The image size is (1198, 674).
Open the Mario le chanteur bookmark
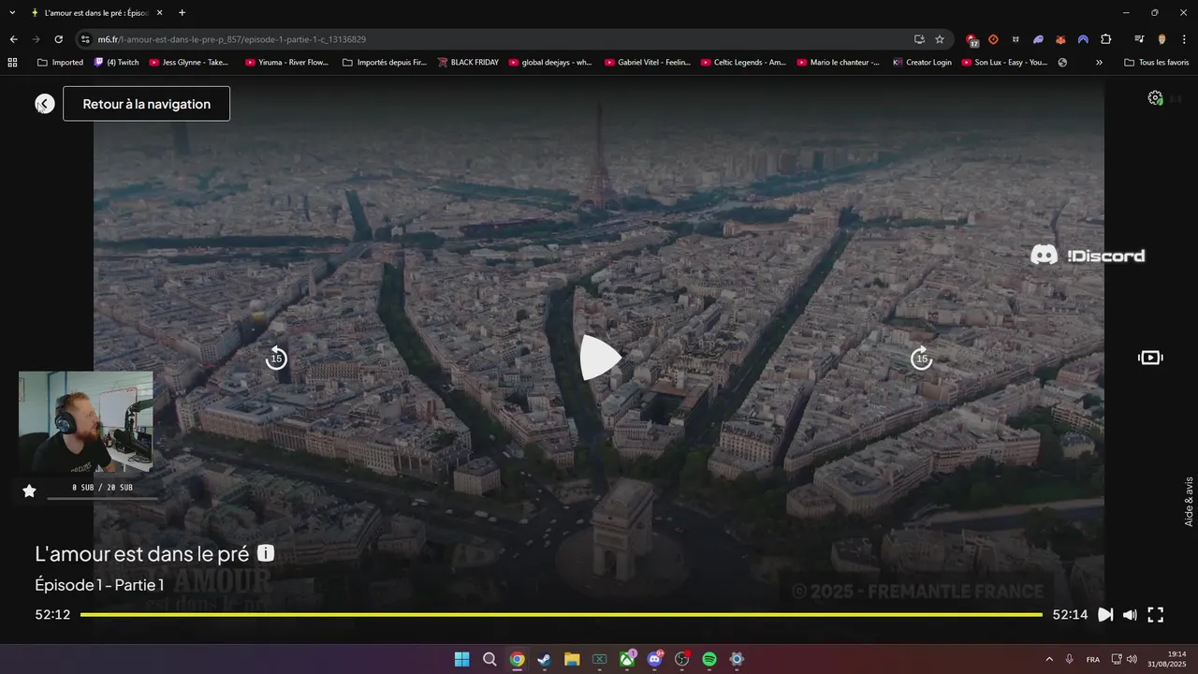pyautogui.click(x=839, y=63)
